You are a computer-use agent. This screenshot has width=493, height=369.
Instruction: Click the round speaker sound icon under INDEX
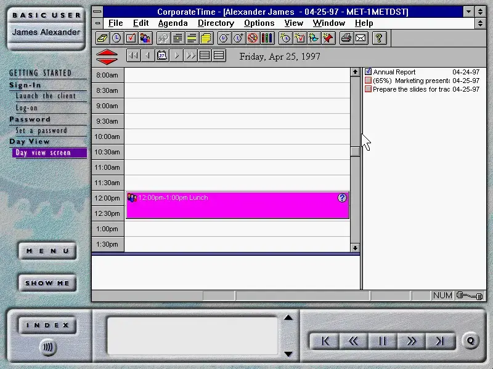tap(48, 347)
